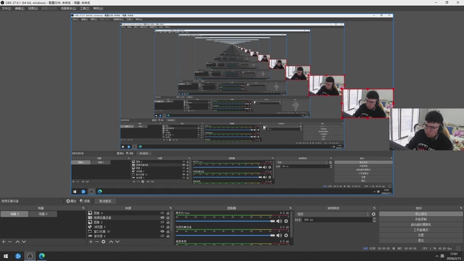This screenshot has width=464, height=261.
Task: Remove selected source with minus icon
Action: pos(97,242)
